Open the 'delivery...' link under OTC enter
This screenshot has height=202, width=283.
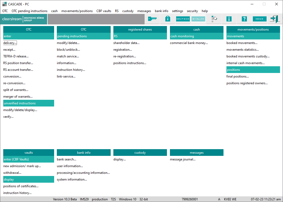coord(10,43)
